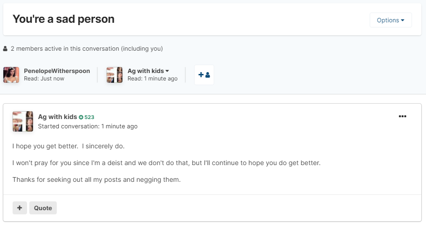Click the author avatar inside the post

tap(23, 121)
